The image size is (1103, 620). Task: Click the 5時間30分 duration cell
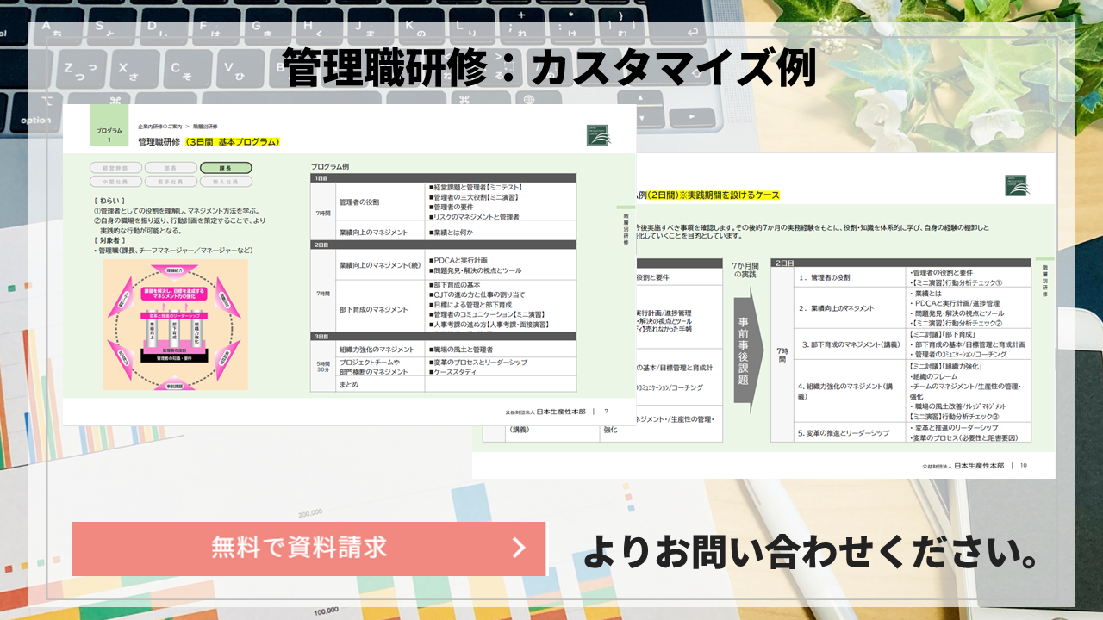323,367
